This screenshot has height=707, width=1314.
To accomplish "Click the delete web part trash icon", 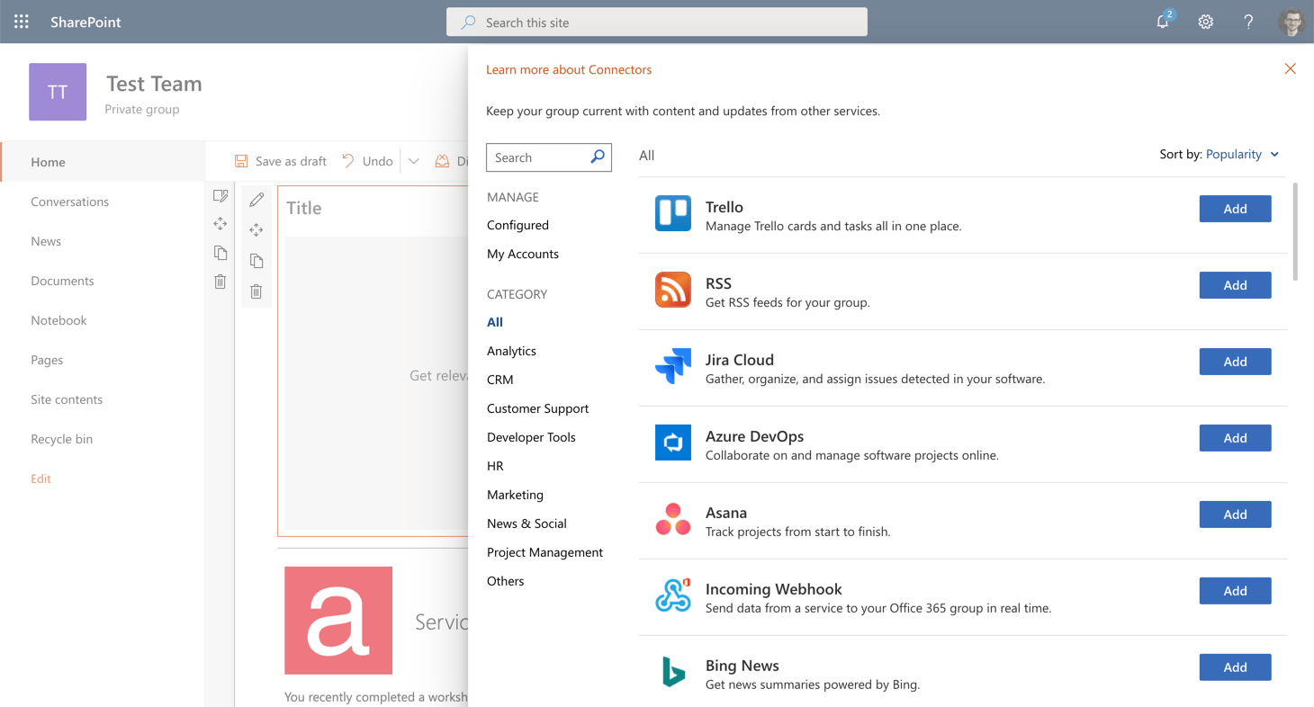I will (x=256, y=291).
